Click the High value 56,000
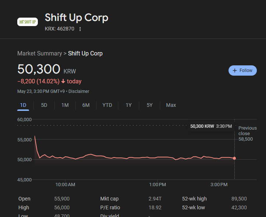Screen dimensions: 266x217 pyautogui.click(x=62, y=207)
